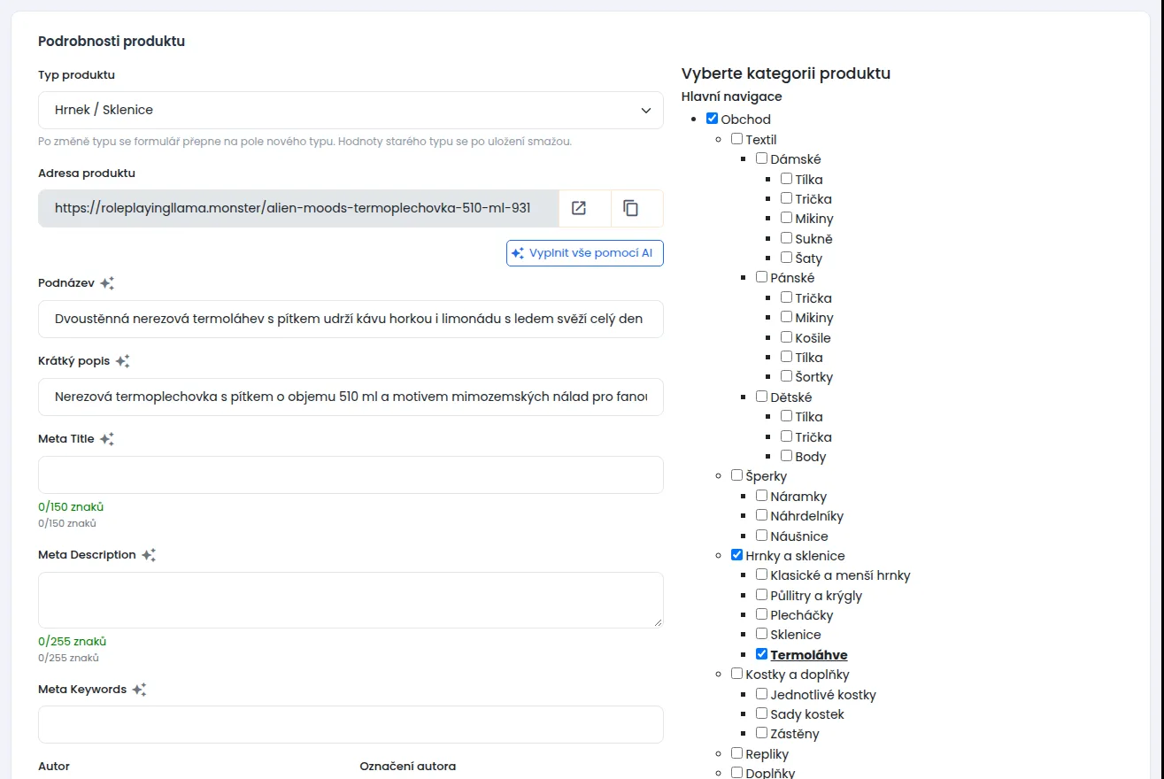This screenshot has height=779, width=1164.
Task: Click into the Podnázev text field
Action: pos(351,319)
